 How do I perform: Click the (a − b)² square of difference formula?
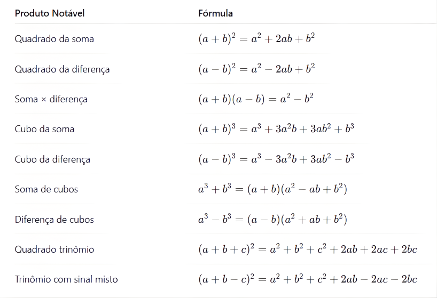(256, 69)
